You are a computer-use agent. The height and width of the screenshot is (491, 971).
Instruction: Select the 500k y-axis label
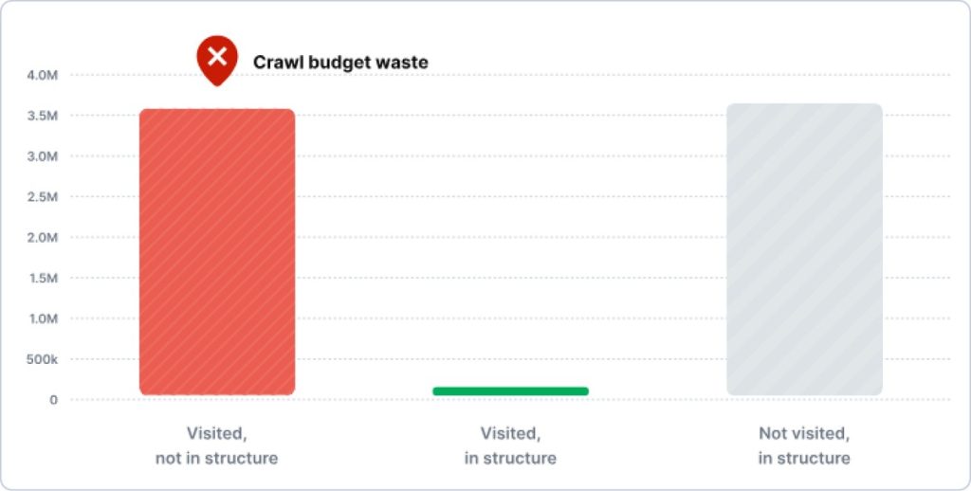pos(41,359)
